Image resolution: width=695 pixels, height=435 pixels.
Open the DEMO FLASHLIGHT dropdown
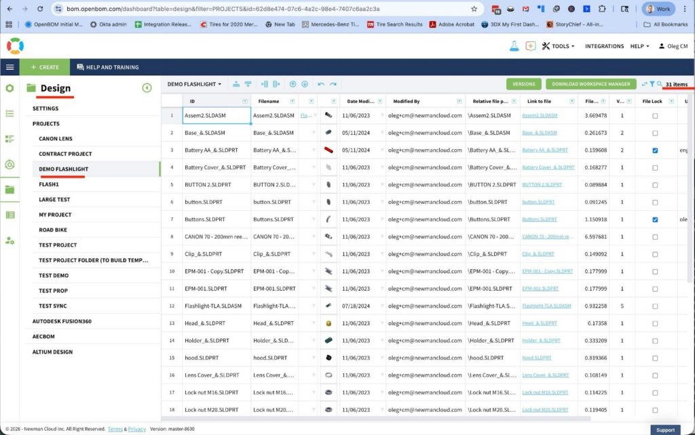click(x=195, y=84)
